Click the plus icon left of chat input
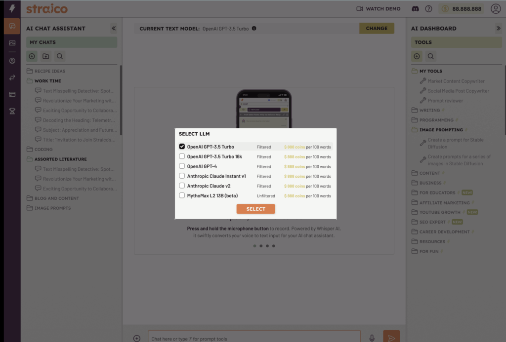The image size is (506, 342). pyautogui.click(x=137, y=338)
